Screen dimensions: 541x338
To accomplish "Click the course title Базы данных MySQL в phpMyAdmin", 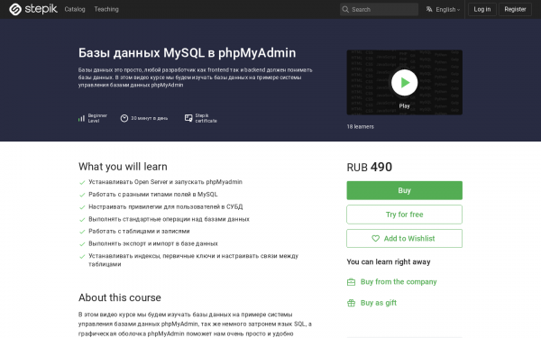I will 187,53.
